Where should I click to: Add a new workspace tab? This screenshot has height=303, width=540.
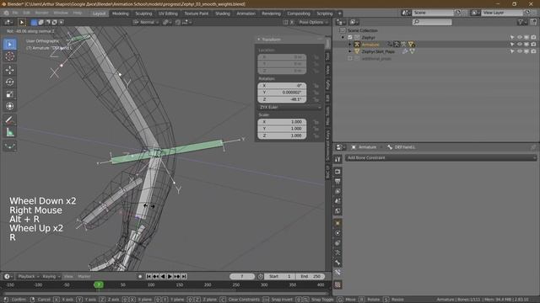coord(339,13)
